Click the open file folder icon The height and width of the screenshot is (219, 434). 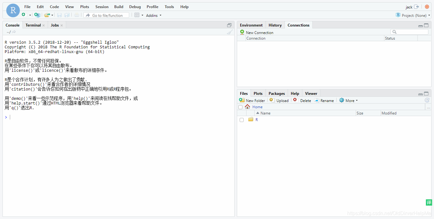47,15
